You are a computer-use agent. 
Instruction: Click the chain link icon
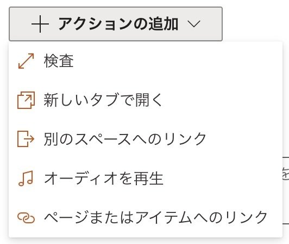coord(26,217)
